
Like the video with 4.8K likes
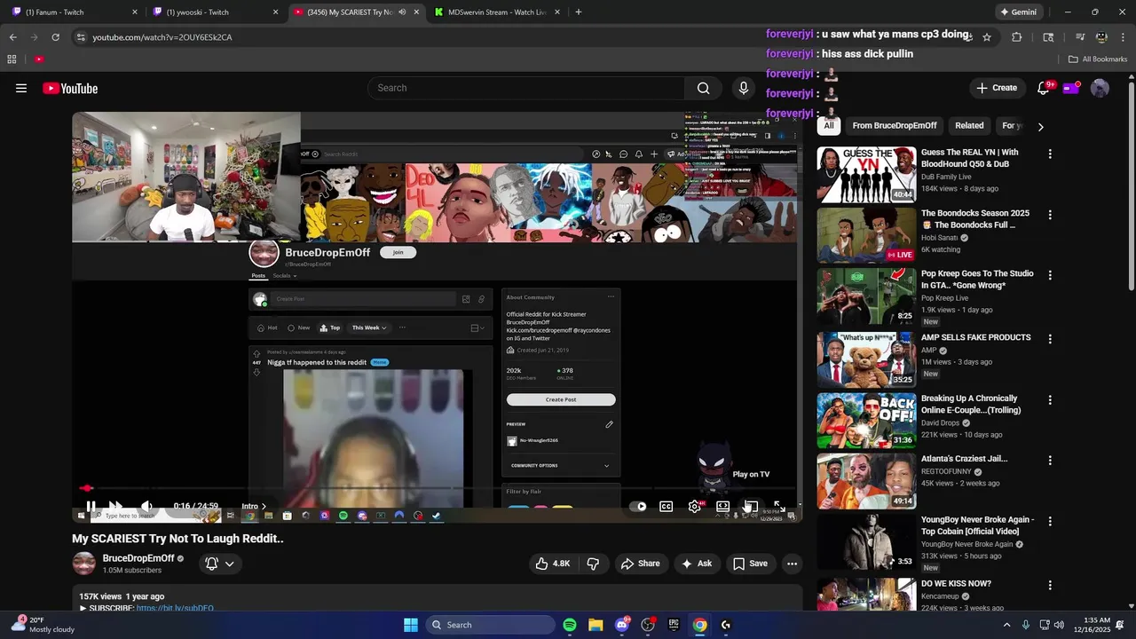click(x=552, y=564)
